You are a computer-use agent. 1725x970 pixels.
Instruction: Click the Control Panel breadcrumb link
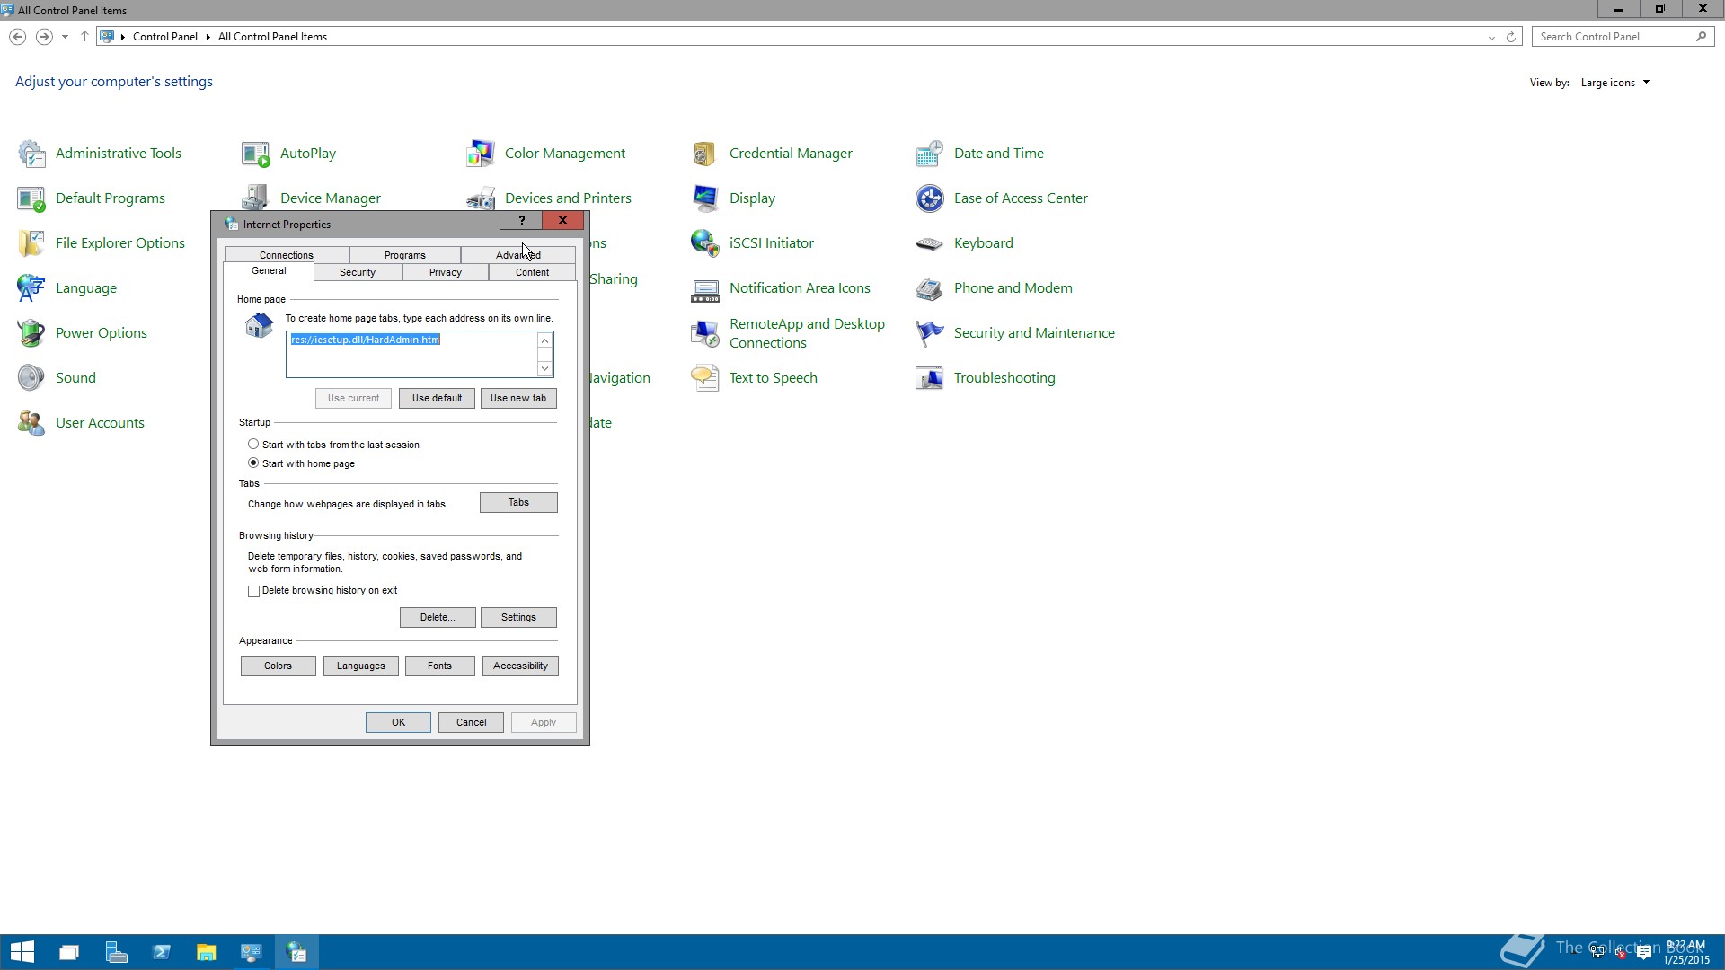pos(165,37)
